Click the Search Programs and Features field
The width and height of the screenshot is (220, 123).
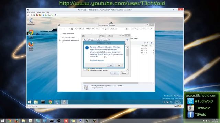click(x=141, y=29)
